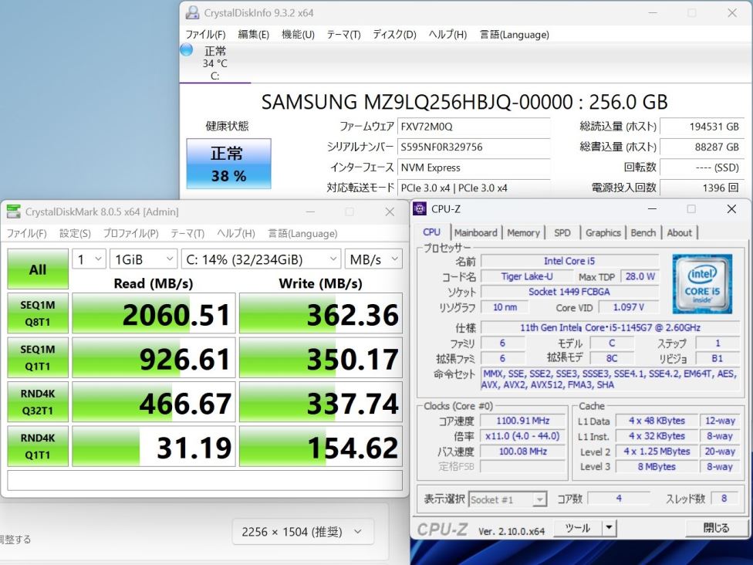
Task: Run the SEQ1M Q1T1 test button
Action: tap(38, 357)
